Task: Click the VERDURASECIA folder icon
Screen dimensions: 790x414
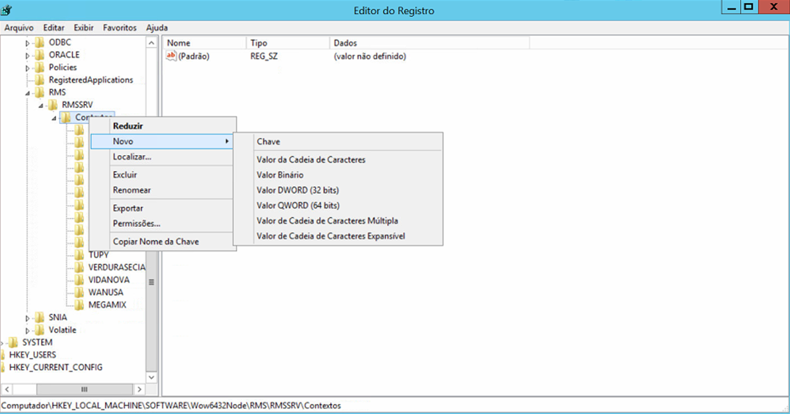Action: click(79, 268)
